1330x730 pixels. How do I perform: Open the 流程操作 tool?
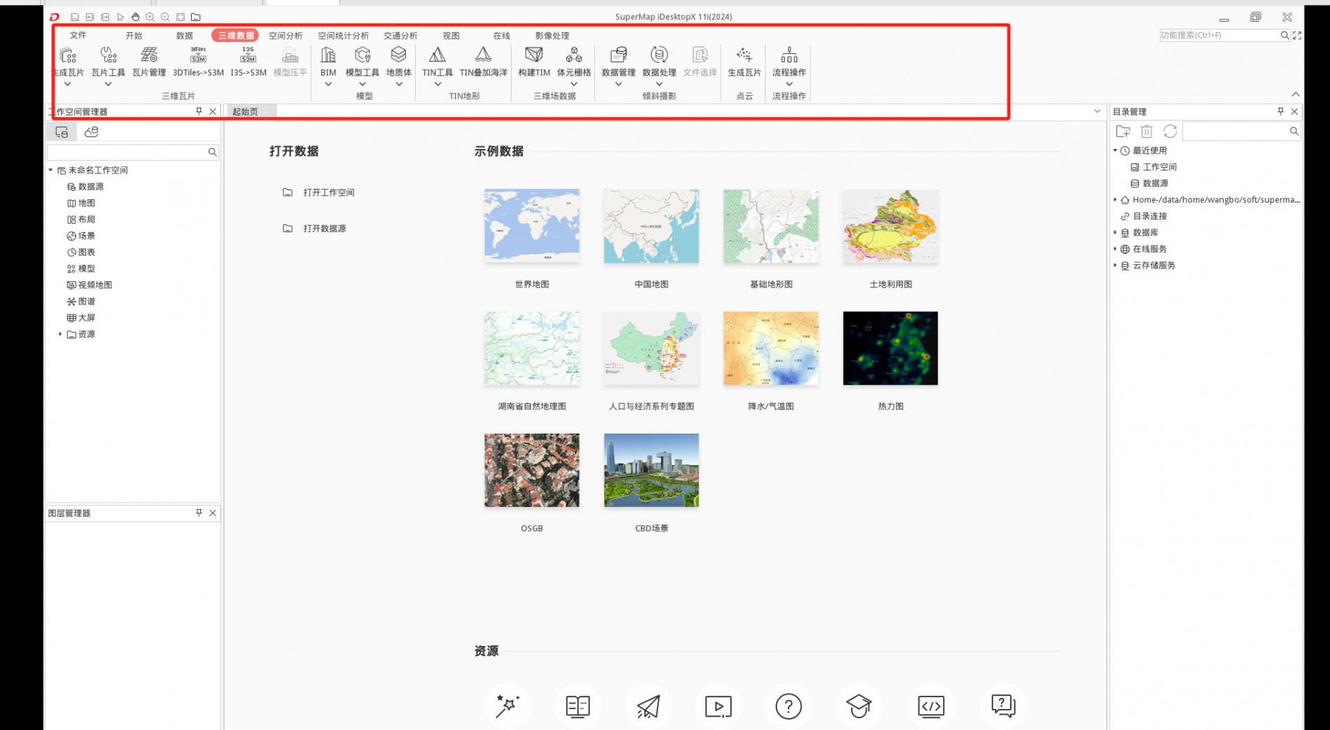(x=789, y=61)
